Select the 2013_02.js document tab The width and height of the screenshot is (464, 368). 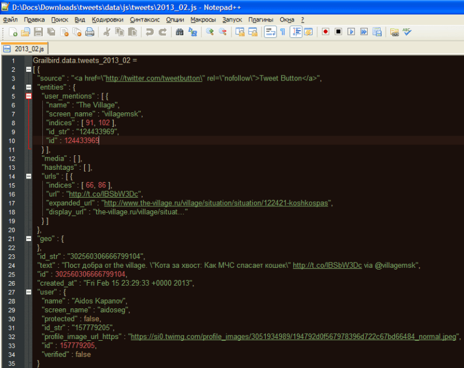[25, 49]
